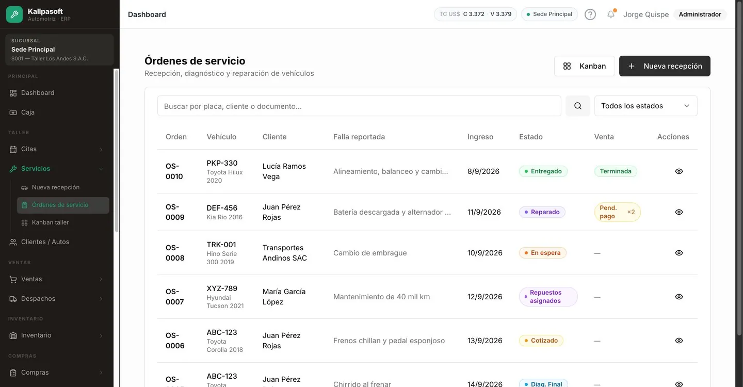This screenshot has width=743, height=387.
Task: Click the search magnifier button
Action: click(x=578, y=106)
